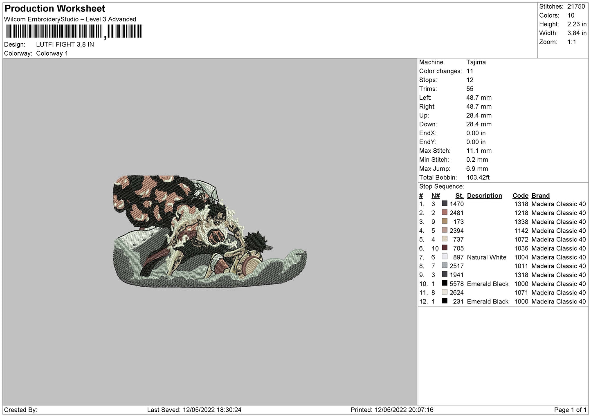591x417 pixels.
Task: Select the light gray swatch, code 1011
Action: (445, 265)
